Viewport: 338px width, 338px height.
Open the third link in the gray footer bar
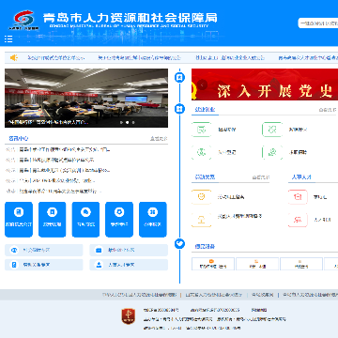point(263,295)
